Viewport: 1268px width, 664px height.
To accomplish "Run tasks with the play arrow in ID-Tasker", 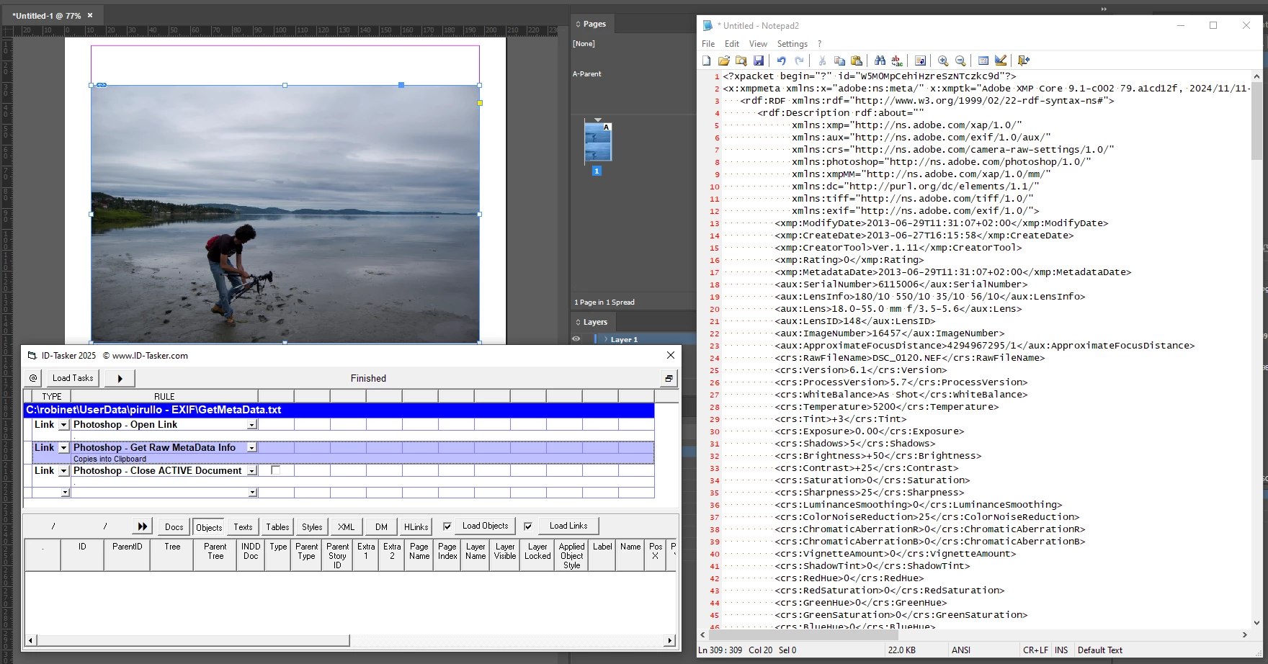I will pyautogui.click(x=120, y=378).
